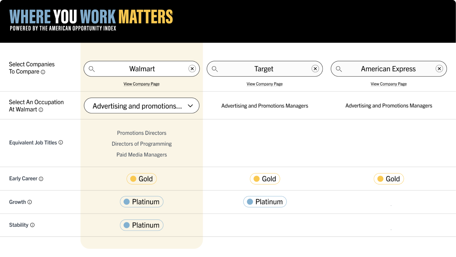The image size is (456, 257).
Task: Click the Equivalent Job Titles info icon
Action: point(60,143)
